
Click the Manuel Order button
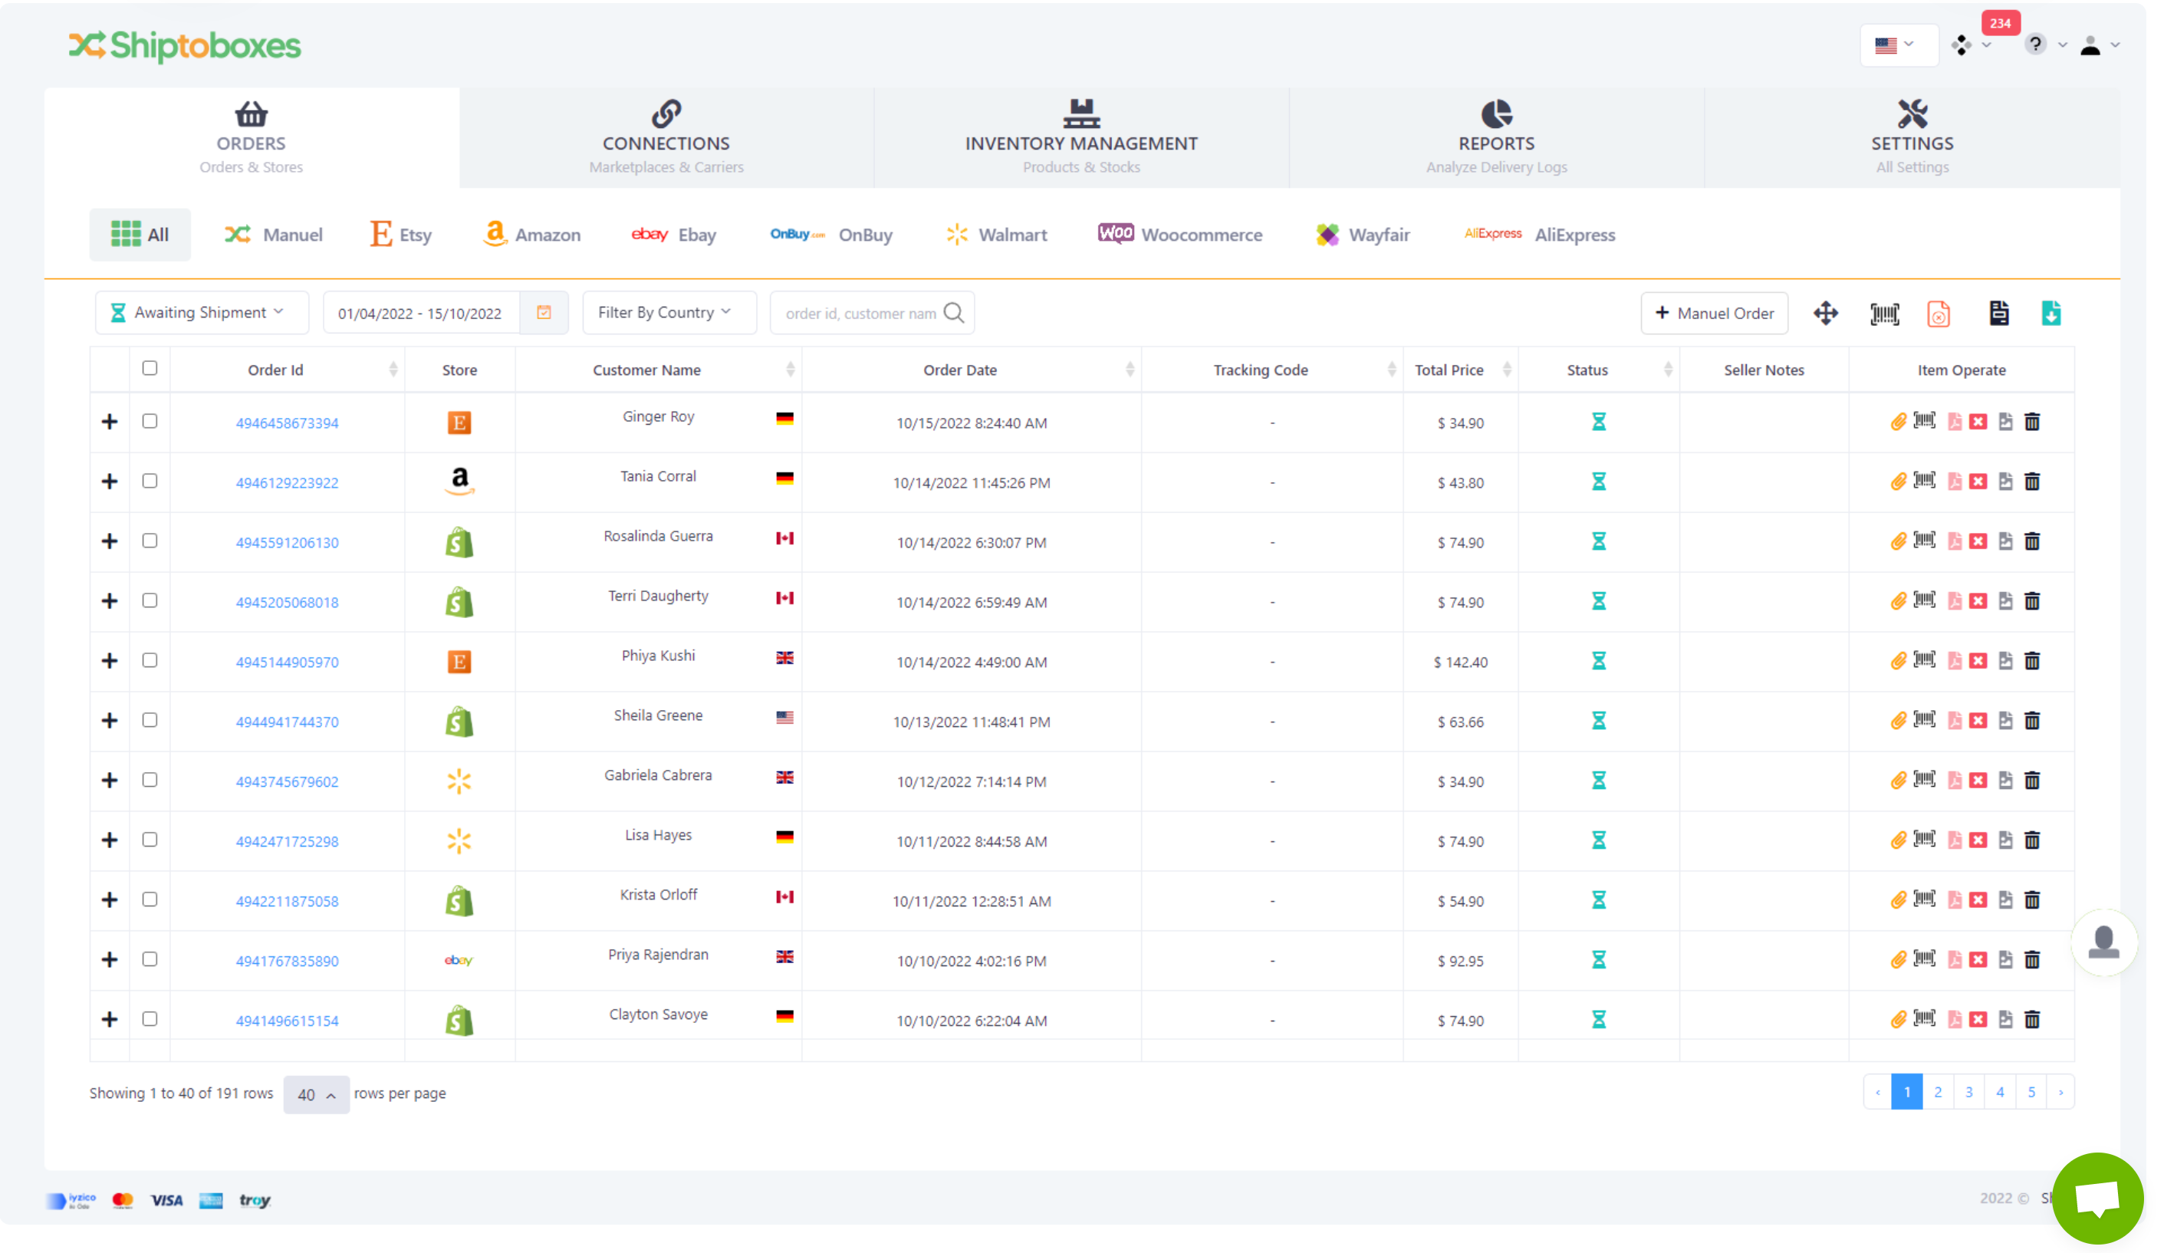[x=1714, y=314]
